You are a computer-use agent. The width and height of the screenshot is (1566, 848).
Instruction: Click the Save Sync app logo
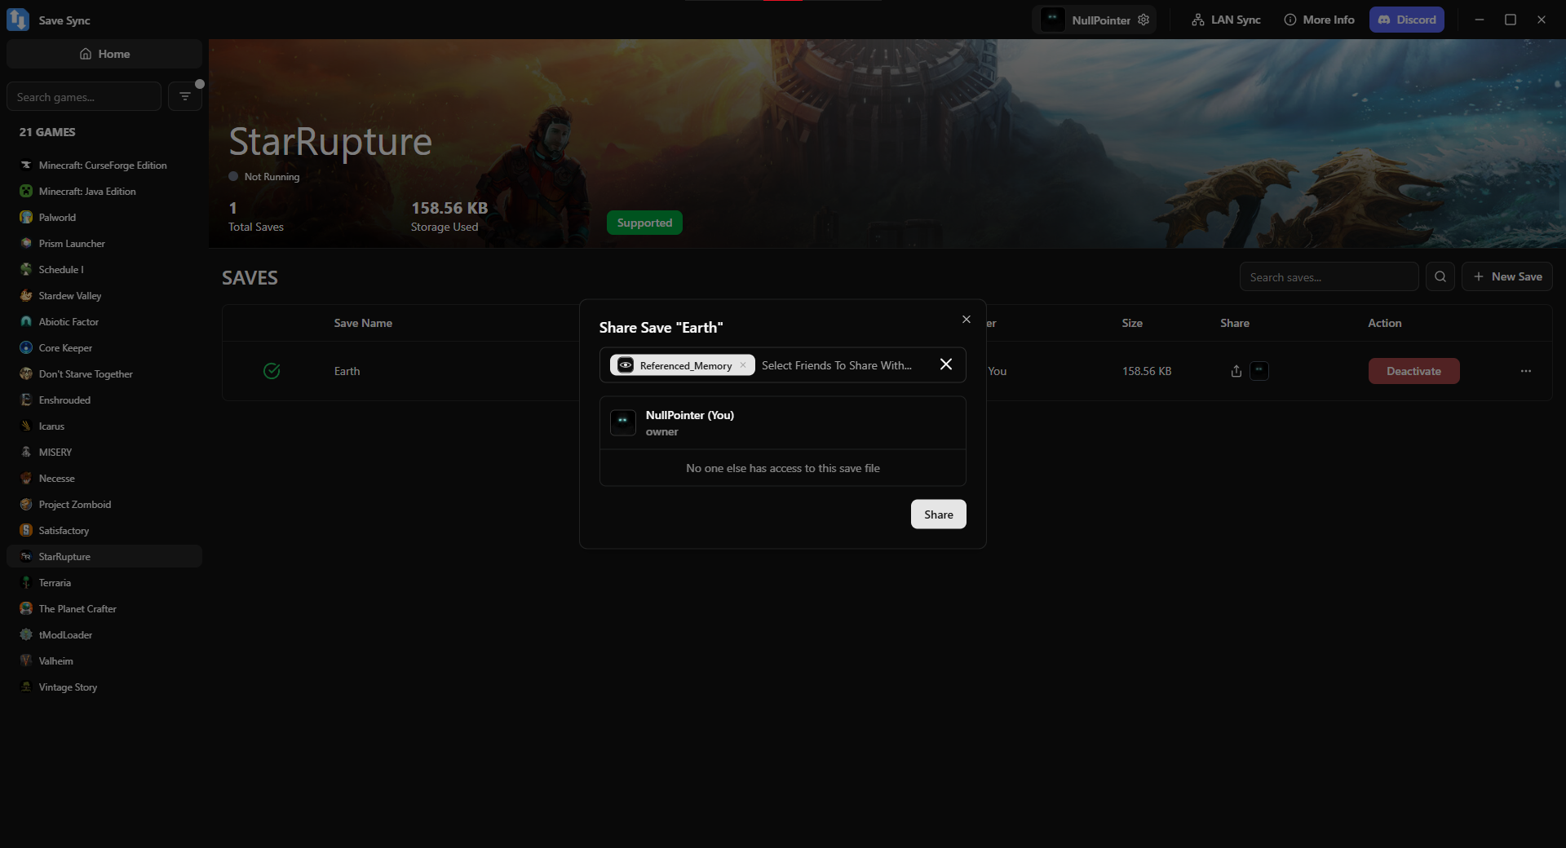[x=18, y=20]
